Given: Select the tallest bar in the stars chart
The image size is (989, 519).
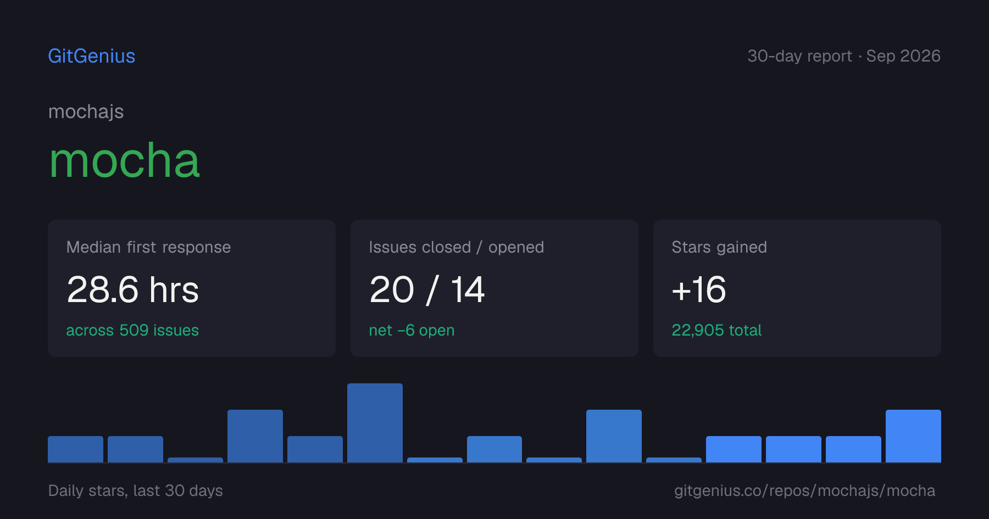Looking at the screenshot, I should click(x=375, y=423).
